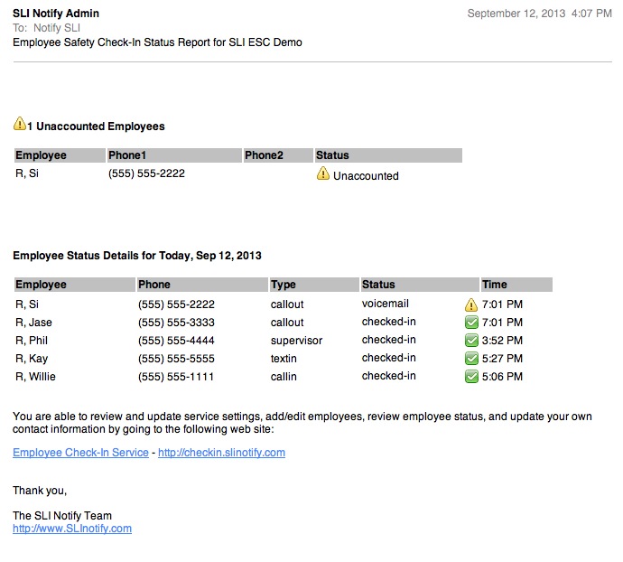Click checked-in status in R, Kay row
This screenshot has height=562, width=623.
tap(389, 358)
